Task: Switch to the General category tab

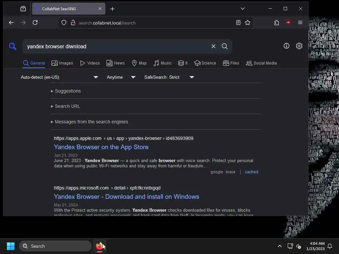Action: coord(34,63)
